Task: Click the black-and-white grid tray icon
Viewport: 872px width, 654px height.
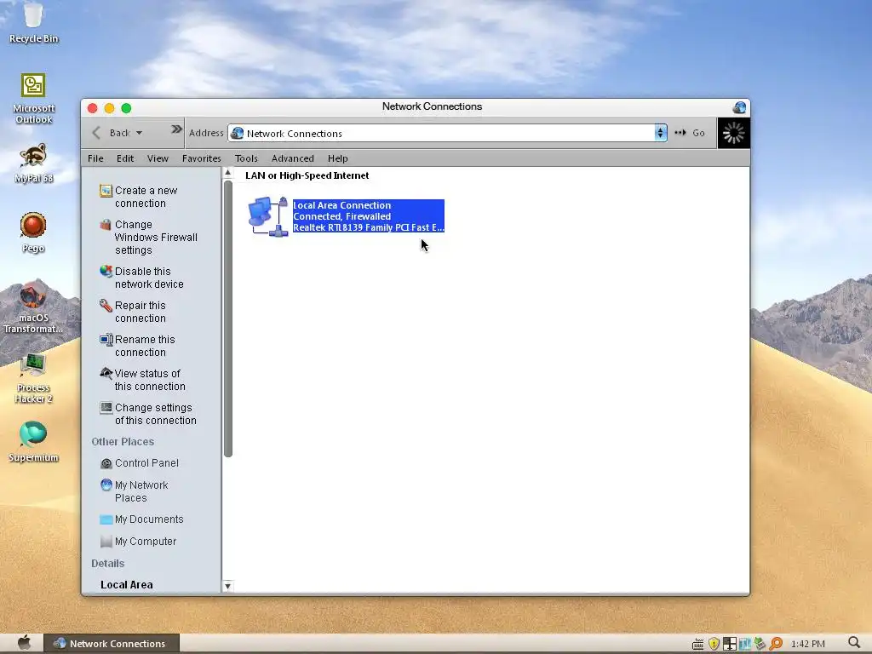Action: (x=730, y=644)
